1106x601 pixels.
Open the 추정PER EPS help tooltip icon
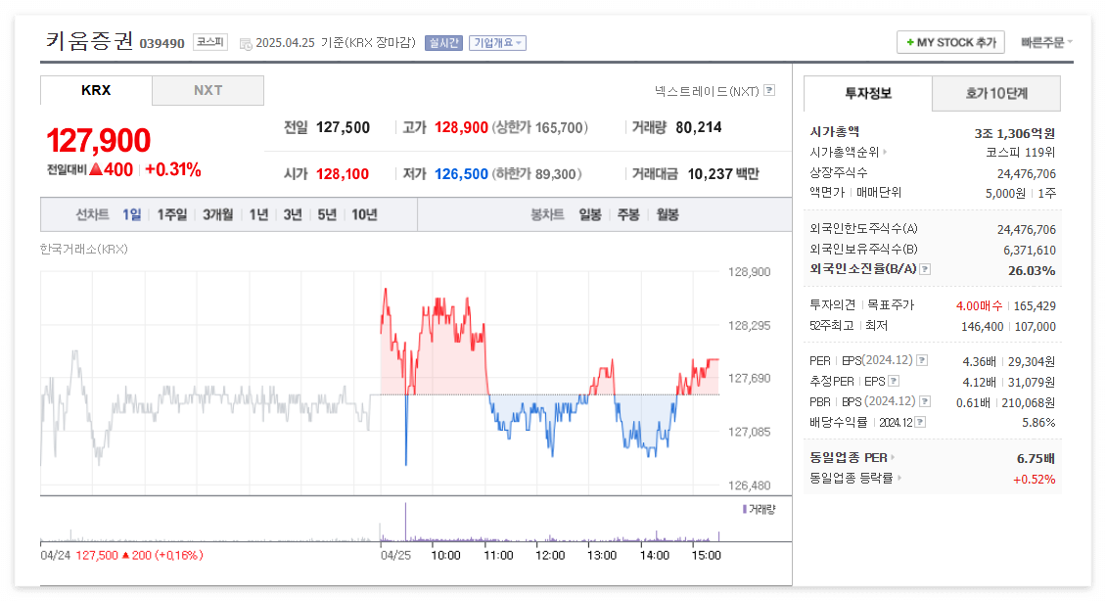tap(894, 381)
